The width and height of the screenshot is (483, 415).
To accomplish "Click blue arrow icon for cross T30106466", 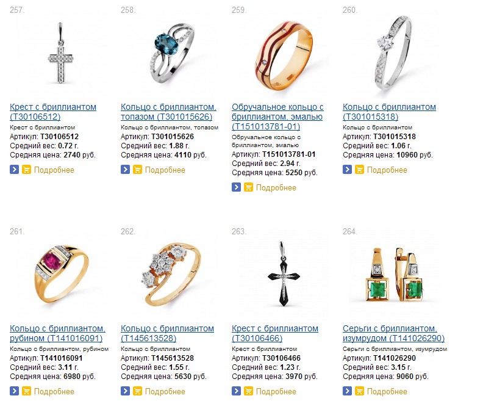I will tap(236, 391).
